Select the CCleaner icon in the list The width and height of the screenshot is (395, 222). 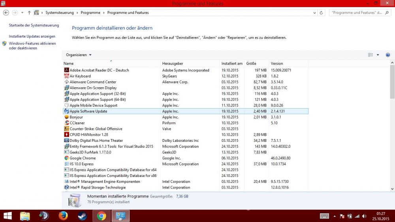point(66,123)
